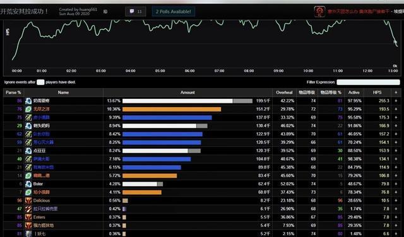Open the Twitch chat button showing 11
The width and height of the screenshot is (404, 237).
coord(136,11)
